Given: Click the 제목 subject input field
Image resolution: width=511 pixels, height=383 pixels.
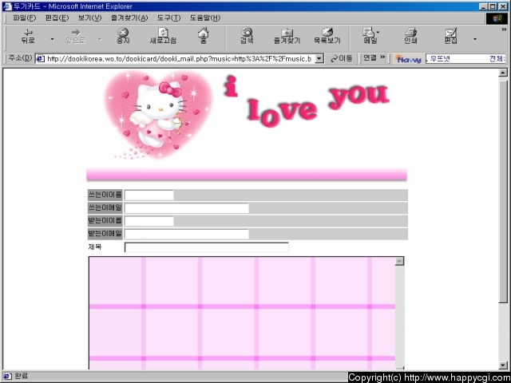Looking at the screenshot, I should pos(207,247).
